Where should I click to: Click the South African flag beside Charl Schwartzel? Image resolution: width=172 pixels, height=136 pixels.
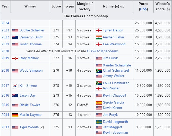(99, 70)
